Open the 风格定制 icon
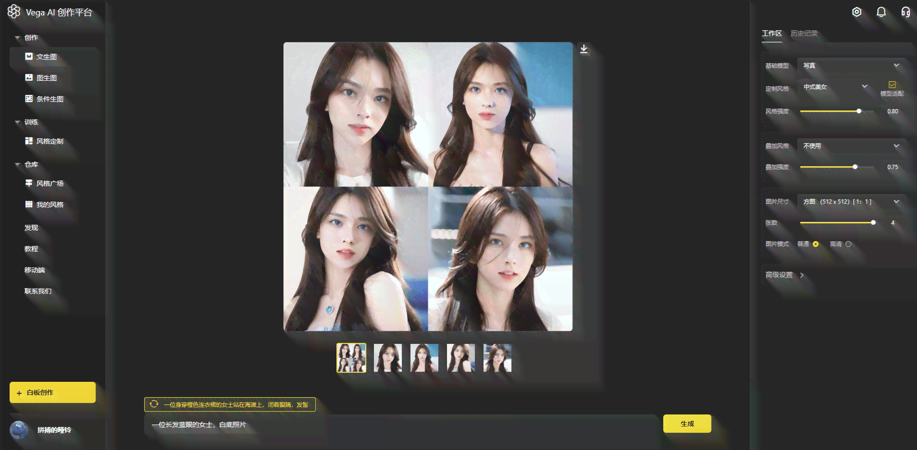The width and height of the screenshot is (917, 450). pyautogui.click(x=29, y=141)
